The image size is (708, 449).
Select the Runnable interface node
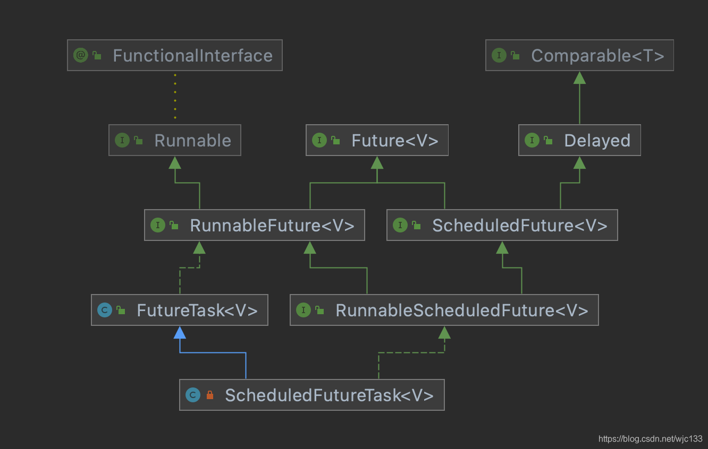[175, 140]
